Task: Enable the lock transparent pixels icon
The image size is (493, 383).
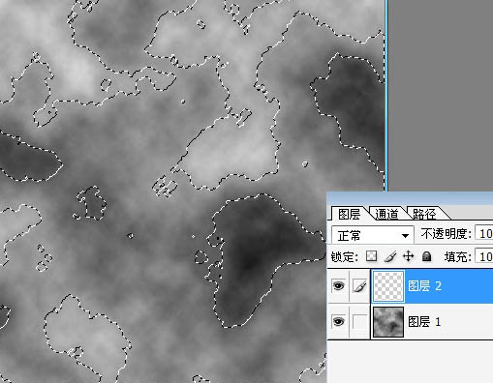Action: [371, 256]
